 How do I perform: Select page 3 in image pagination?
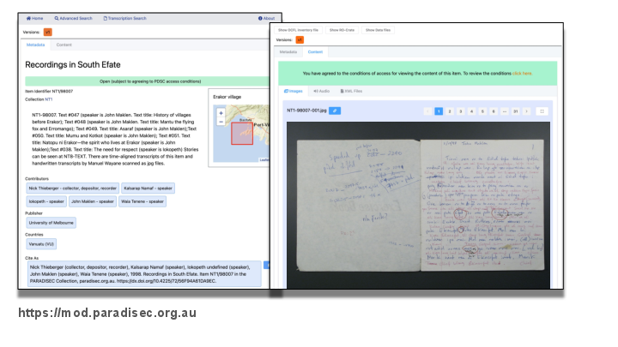tap(460, 111)
